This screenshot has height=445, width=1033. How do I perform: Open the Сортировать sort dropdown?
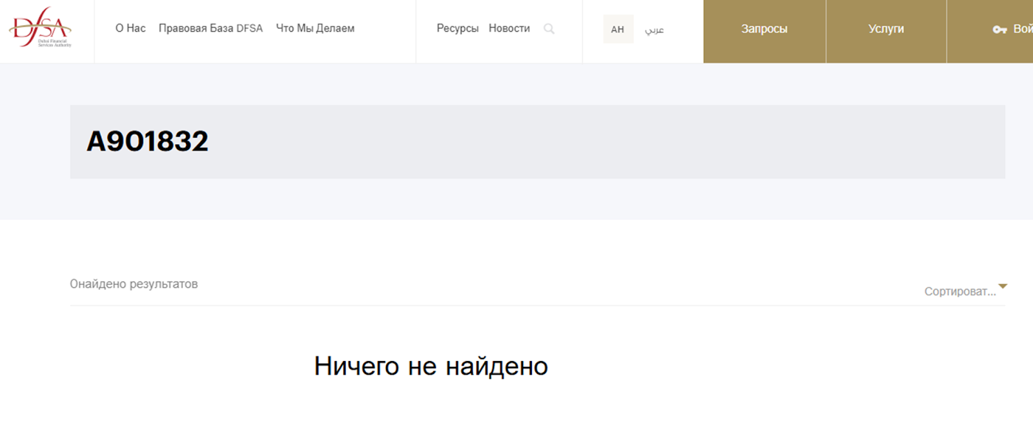click(x=959, y=291)
